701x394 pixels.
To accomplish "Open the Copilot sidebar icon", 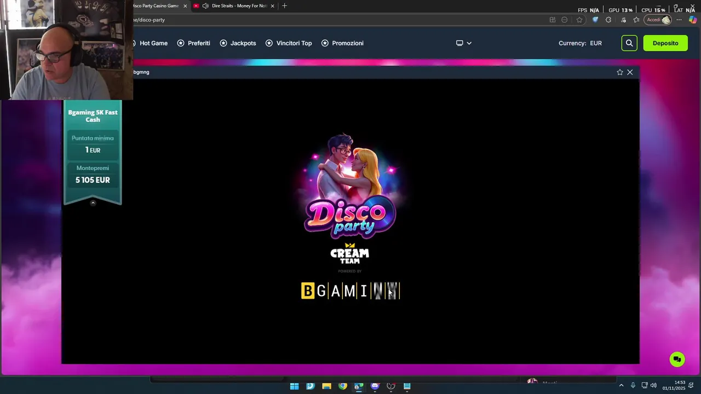I will pos(693,20).
